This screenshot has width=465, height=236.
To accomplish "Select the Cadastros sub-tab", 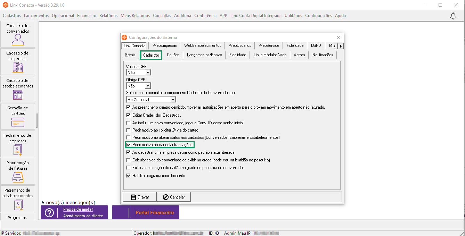I will [x=151, y=55].
